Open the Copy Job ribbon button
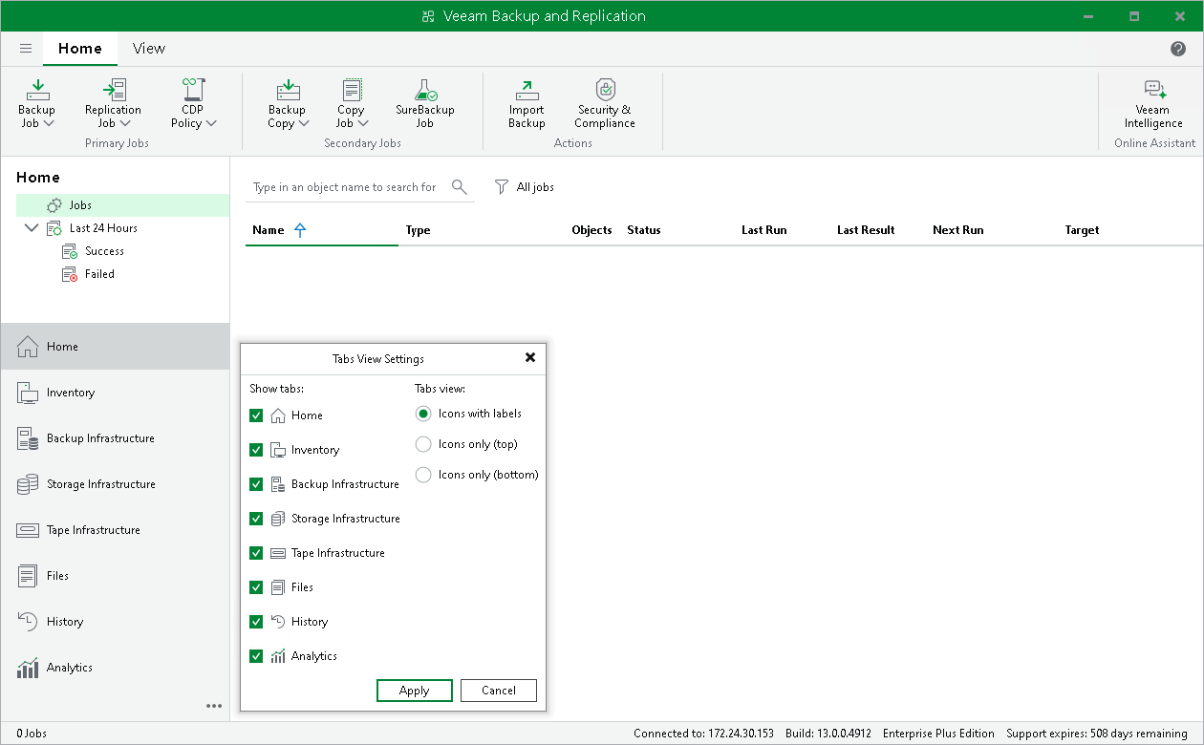Screen dimensions: 1204x745 coord(352,103)
